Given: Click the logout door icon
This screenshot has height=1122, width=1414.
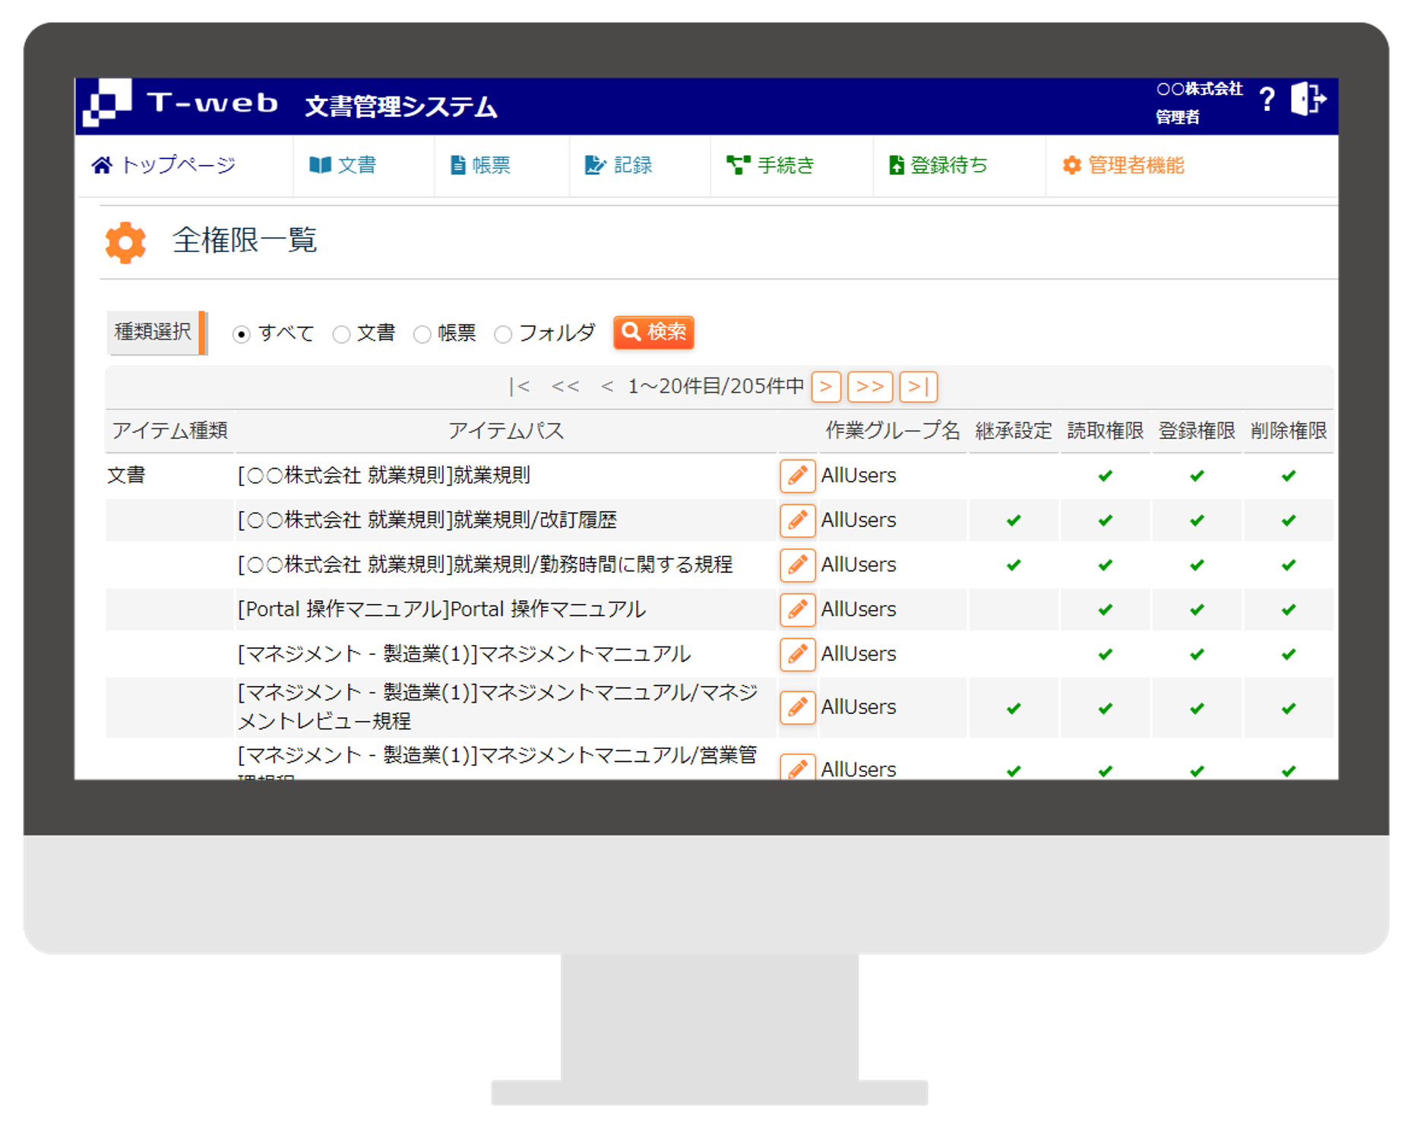Looking at the screenshot, I should point(1308,100).
